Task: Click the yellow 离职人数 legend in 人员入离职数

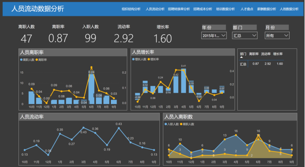Action: tap(181, 124)
